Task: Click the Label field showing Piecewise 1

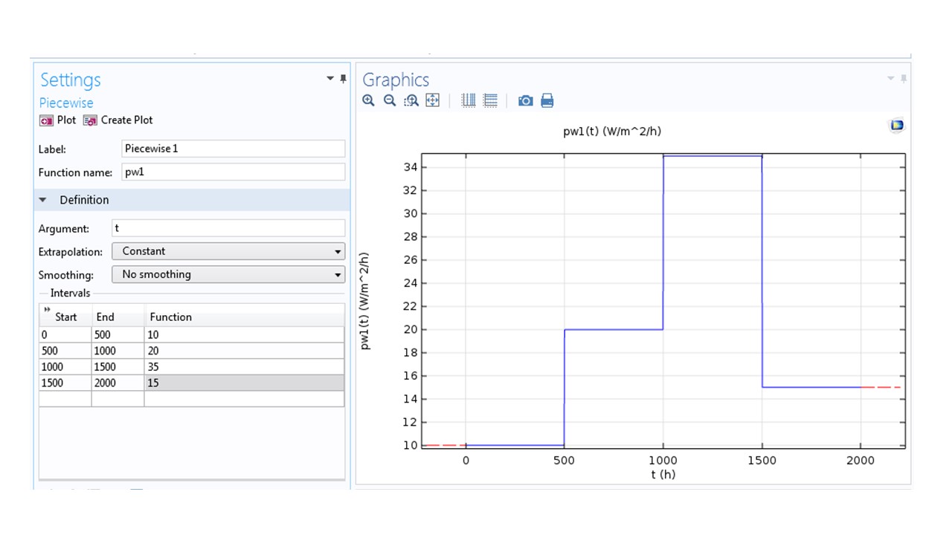Action: coord(233,149)
